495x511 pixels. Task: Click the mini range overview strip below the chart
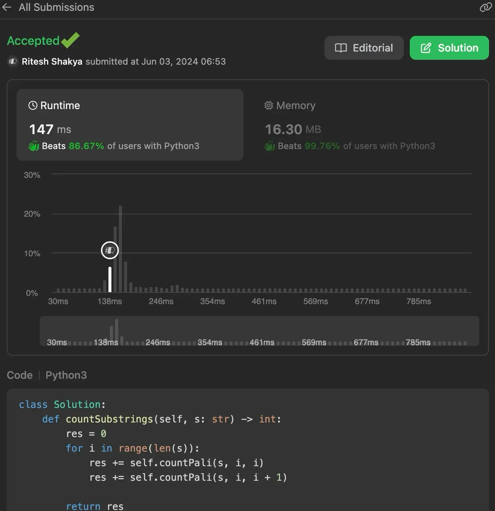point(259,331)
